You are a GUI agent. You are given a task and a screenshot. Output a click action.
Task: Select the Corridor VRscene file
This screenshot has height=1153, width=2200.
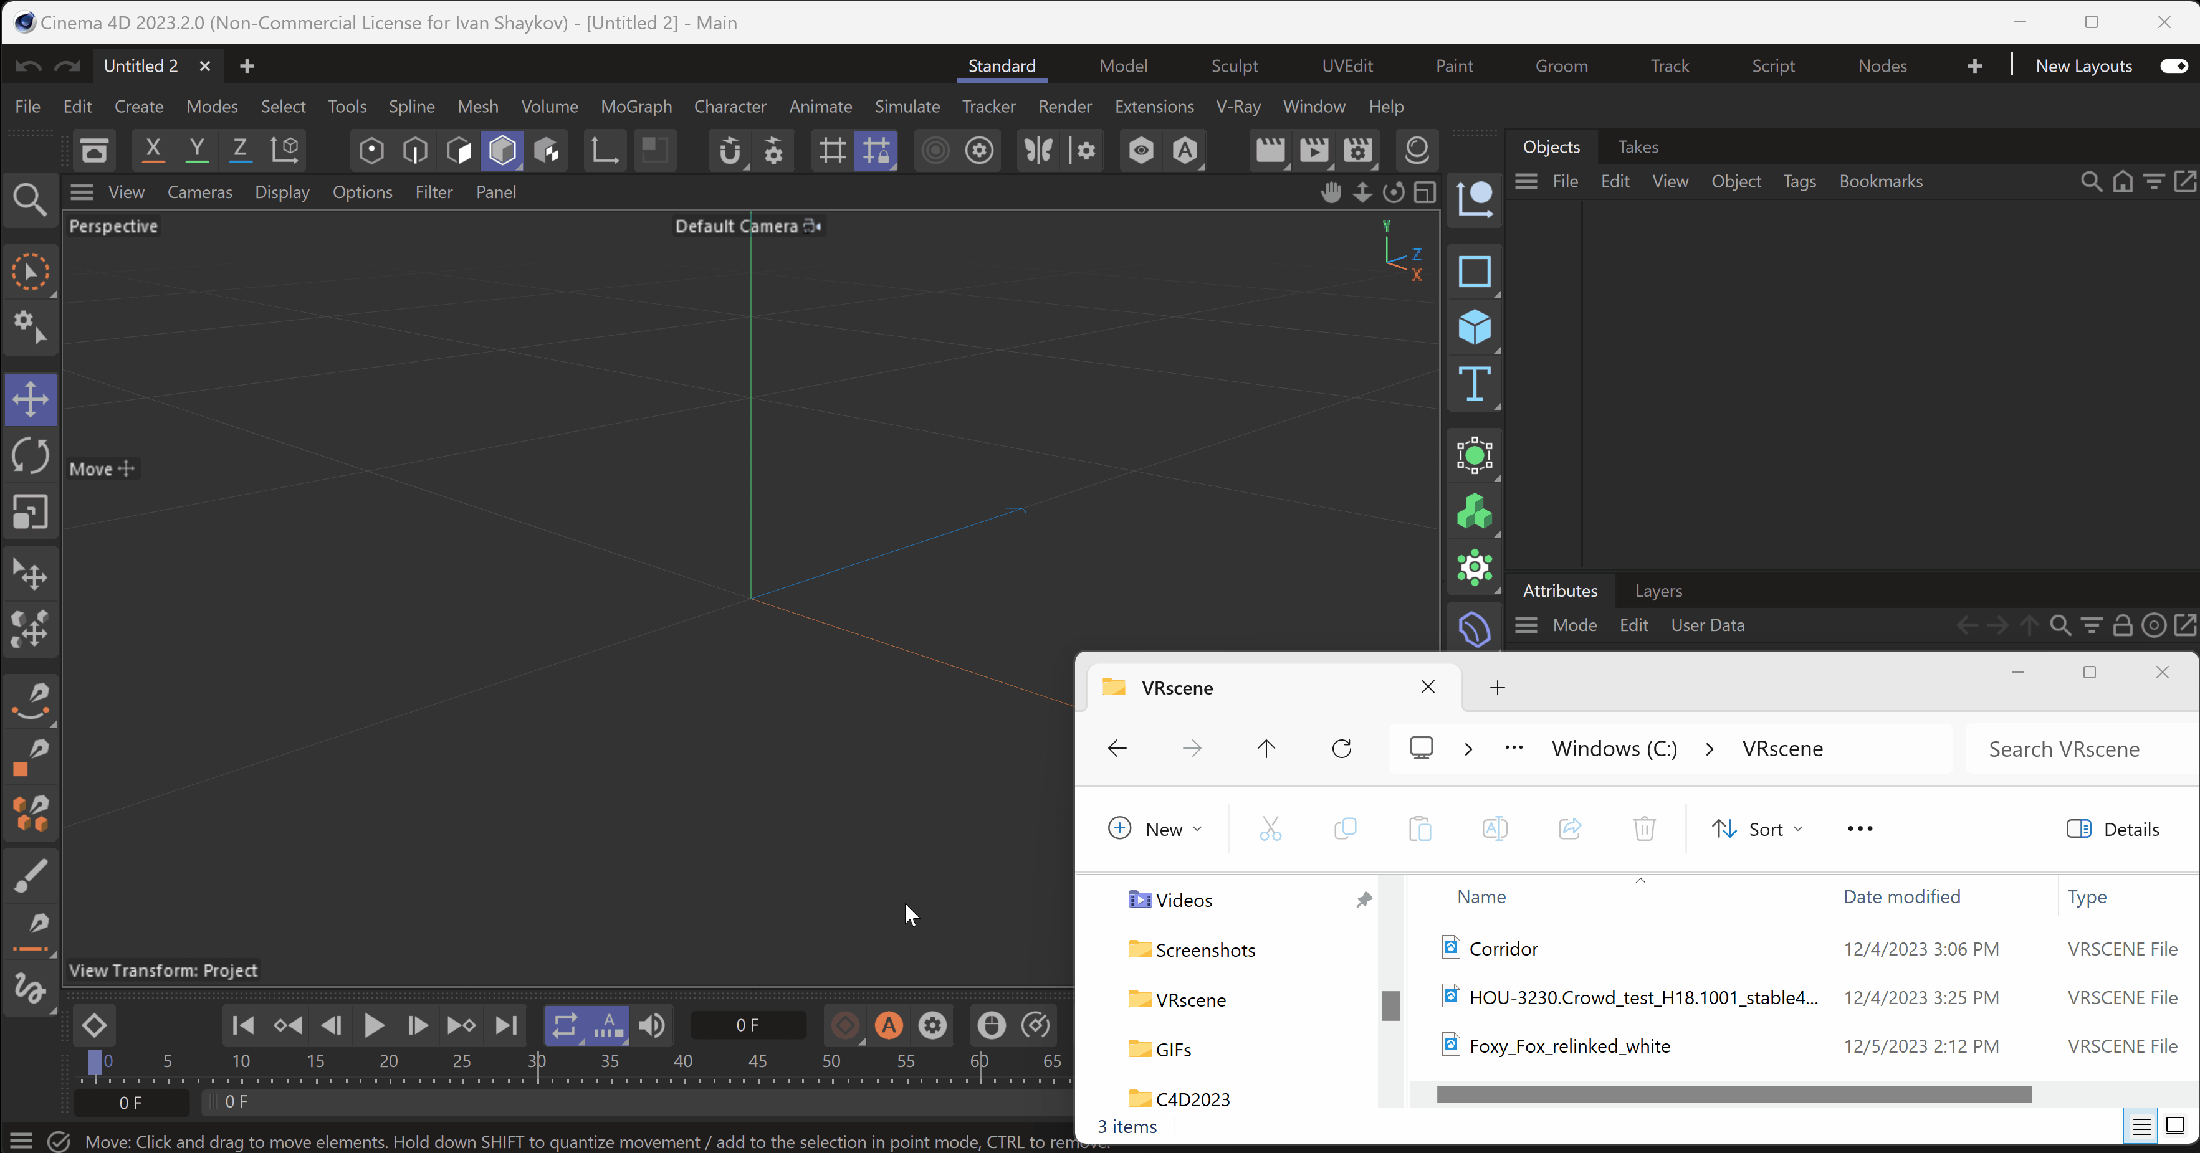coord(1503,948)
